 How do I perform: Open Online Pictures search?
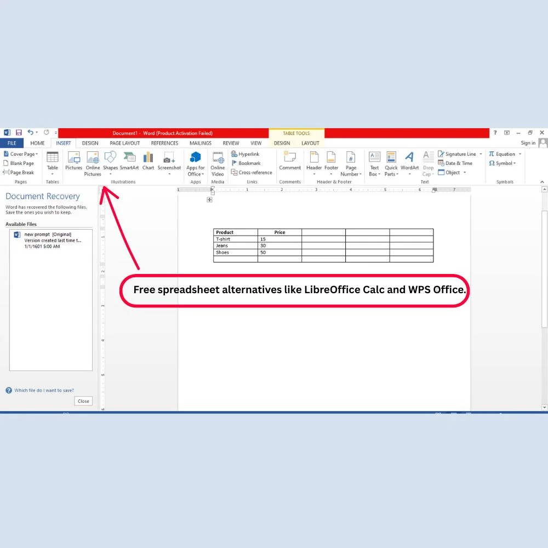coord(93,163)
